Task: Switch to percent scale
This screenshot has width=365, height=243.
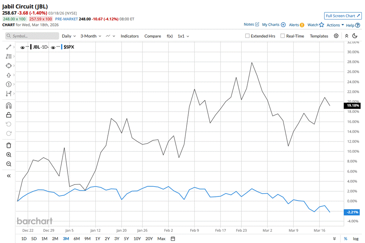Action: pyautogui.click(x=346, y=239)
